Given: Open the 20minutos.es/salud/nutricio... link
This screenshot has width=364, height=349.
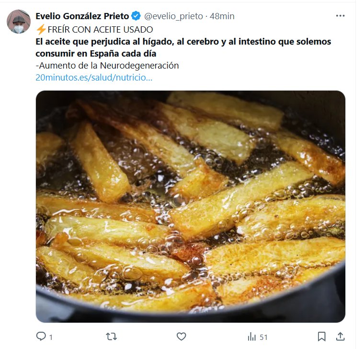Looking at the screenshot, I should coord(94,77).
